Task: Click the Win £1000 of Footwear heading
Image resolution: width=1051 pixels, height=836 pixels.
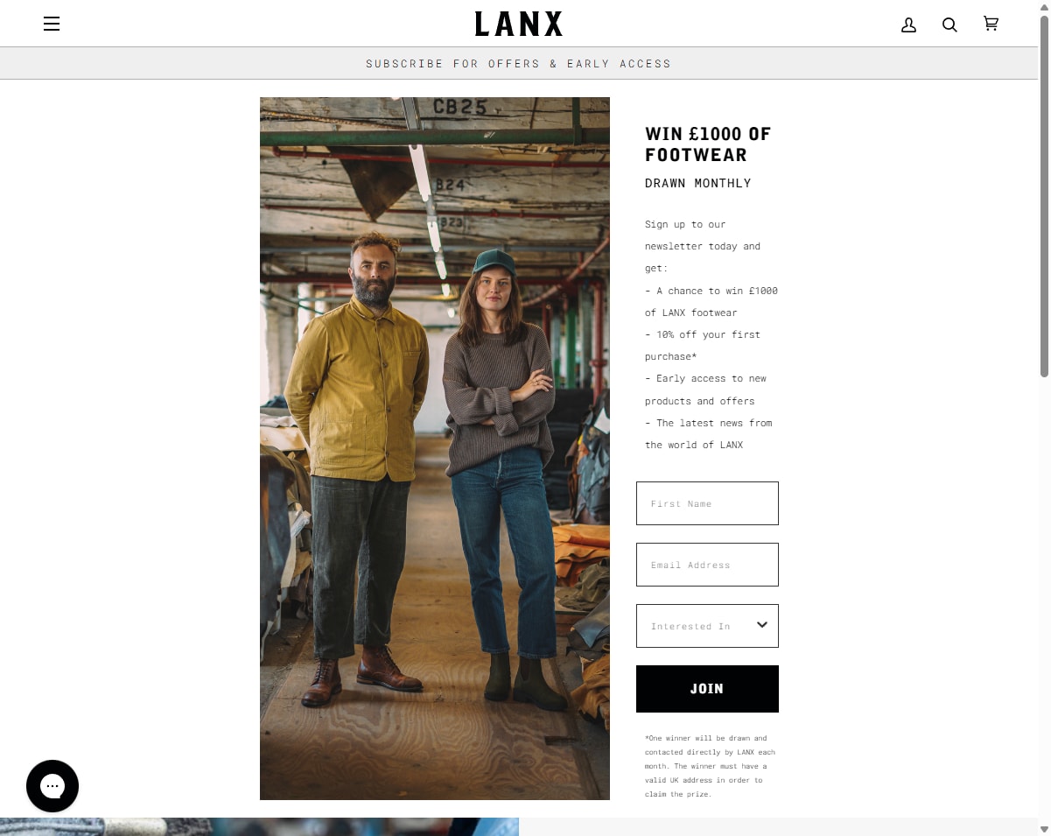Action: (x=708, y=144)
